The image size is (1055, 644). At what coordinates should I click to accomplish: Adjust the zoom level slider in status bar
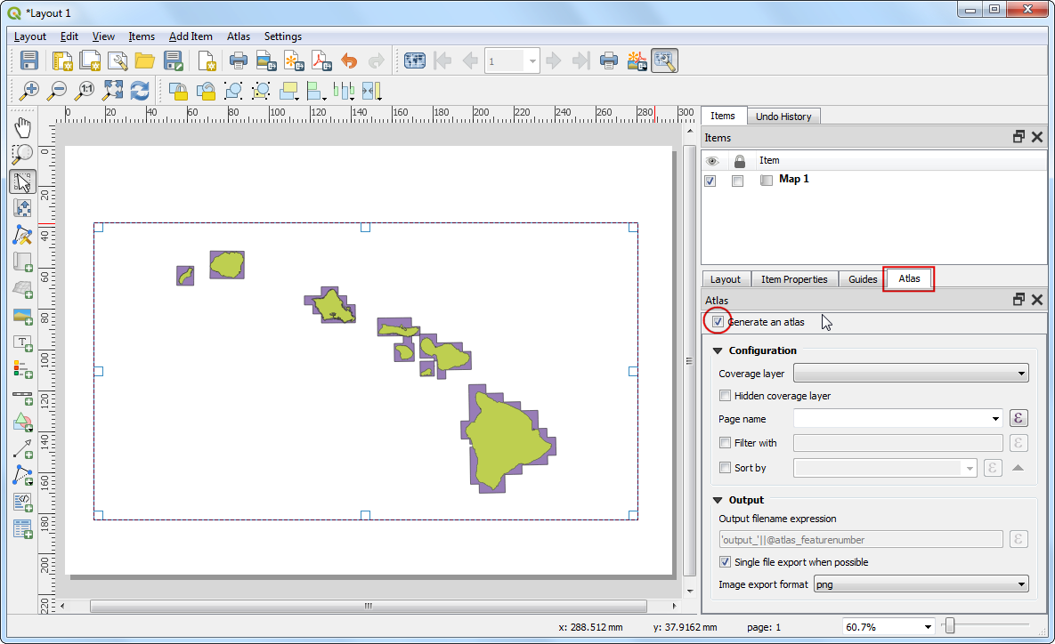point(950,627)
